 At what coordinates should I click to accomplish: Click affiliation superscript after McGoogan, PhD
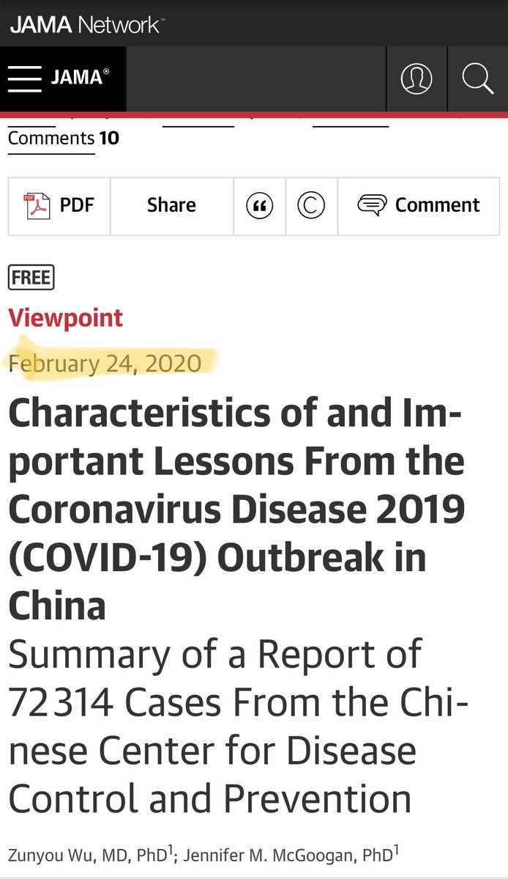click(x=396, y=850)
